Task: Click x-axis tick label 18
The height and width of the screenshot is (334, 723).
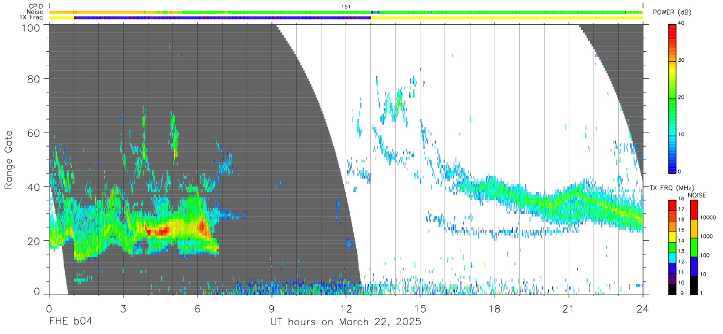Action: coord(495,308)
